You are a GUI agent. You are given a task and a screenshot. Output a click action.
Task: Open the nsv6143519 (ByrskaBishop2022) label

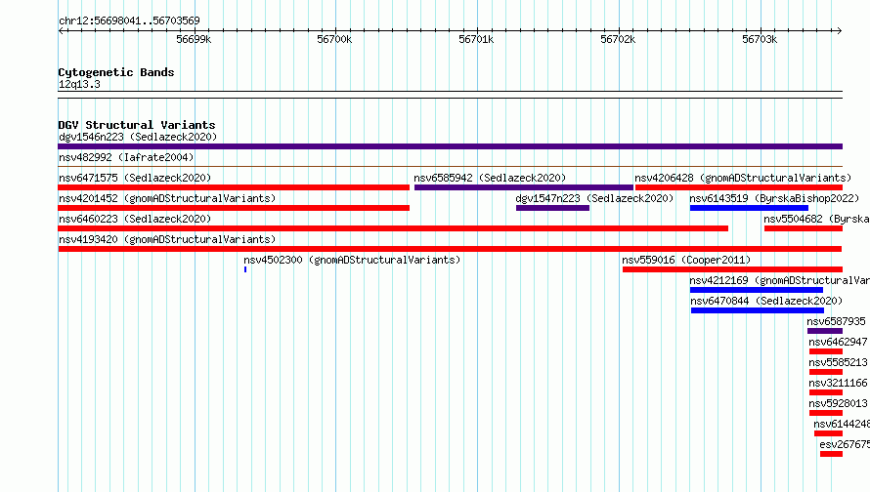click(774, 198)
